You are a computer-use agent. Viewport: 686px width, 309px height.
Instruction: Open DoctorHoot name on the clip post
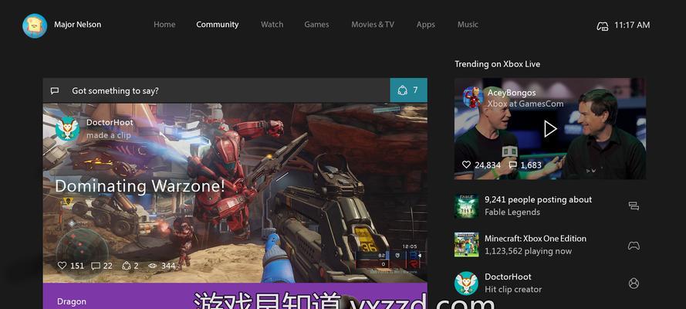tap(110, 123)
